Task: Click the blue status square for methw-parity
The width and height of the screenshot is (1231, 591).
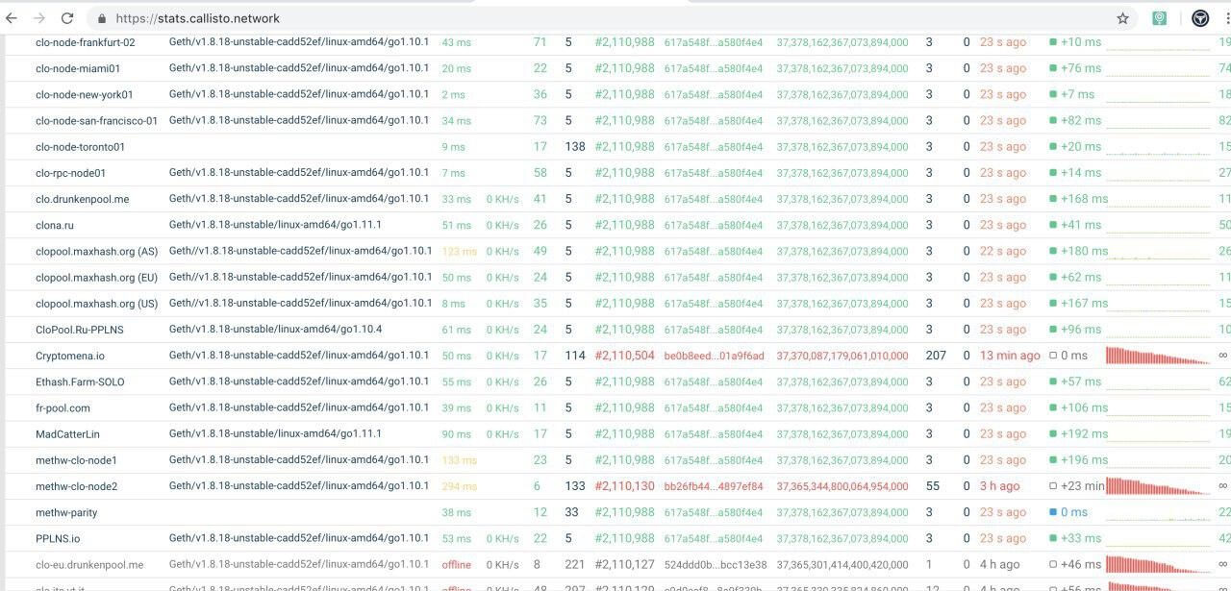Action: [1053, 513]
